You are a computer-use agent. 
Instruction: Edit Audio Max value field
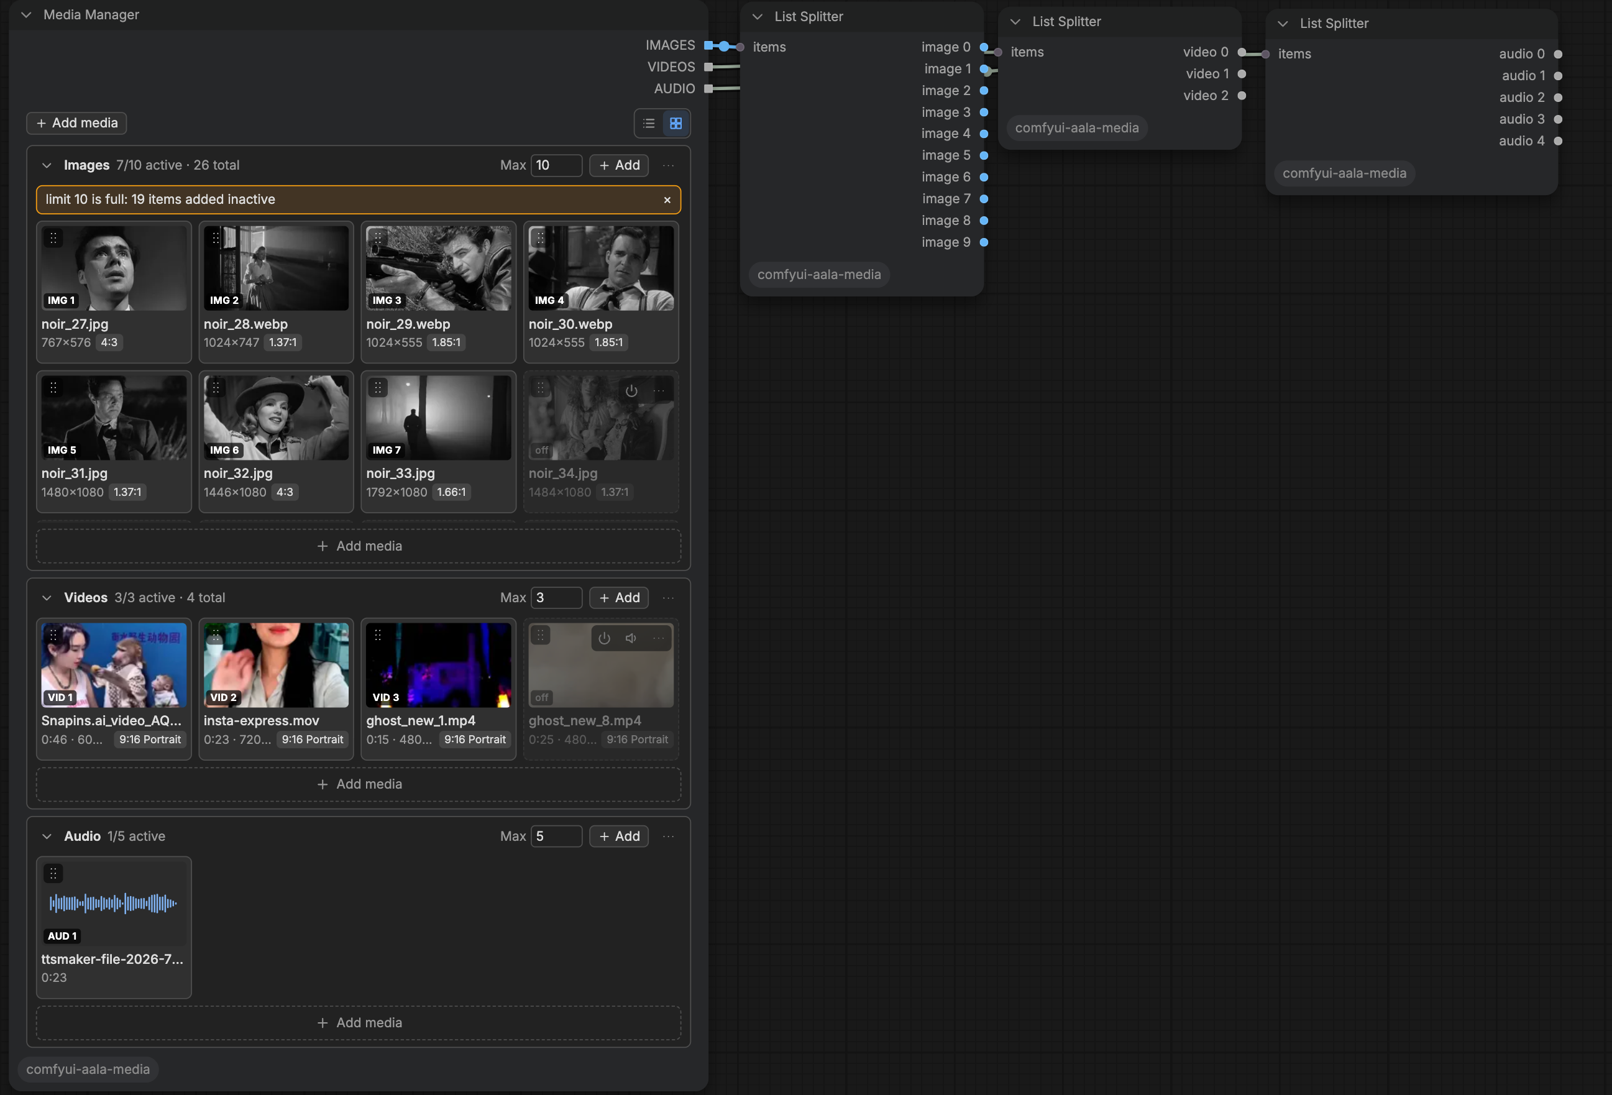556,836
